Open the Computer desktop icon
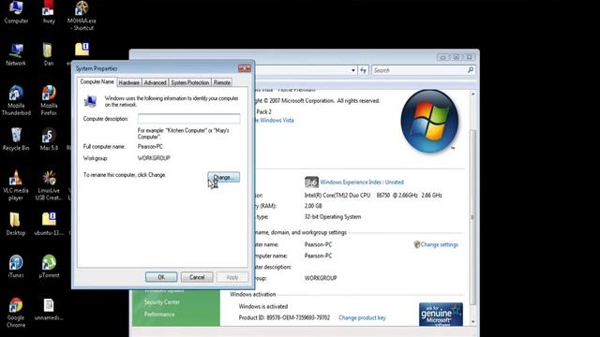The height and width of the screenshot is (337, 600). coord(16,11)
